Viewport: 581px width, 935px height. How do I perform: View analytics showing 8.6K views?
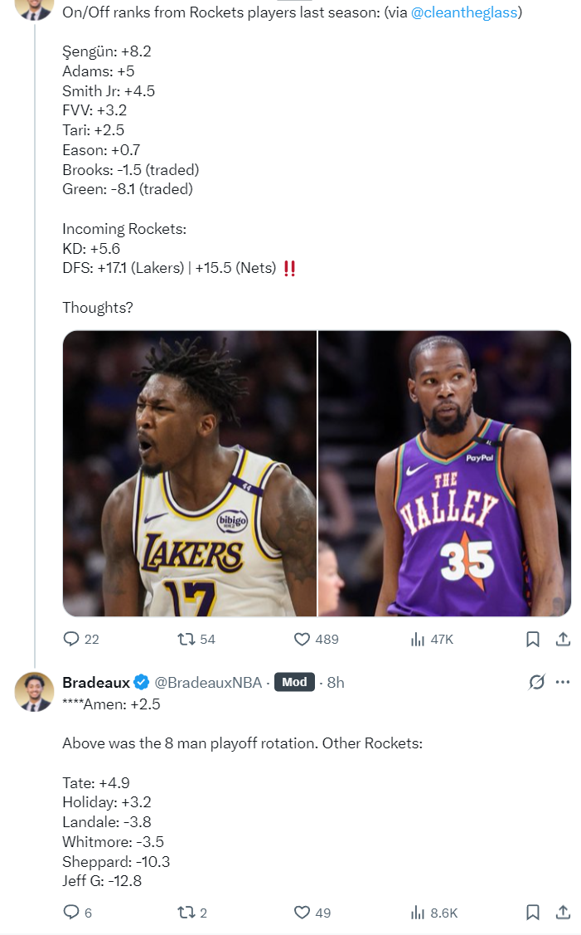tap(418, 913)
